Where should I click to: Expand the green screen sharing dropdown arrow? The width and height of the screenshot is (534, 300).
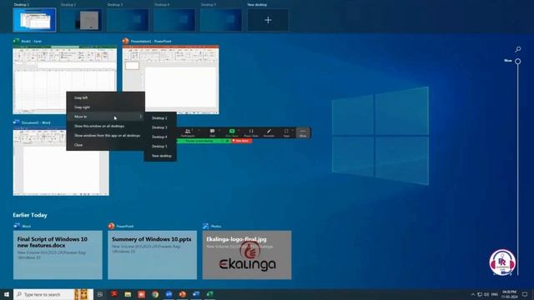pos(227,141)
